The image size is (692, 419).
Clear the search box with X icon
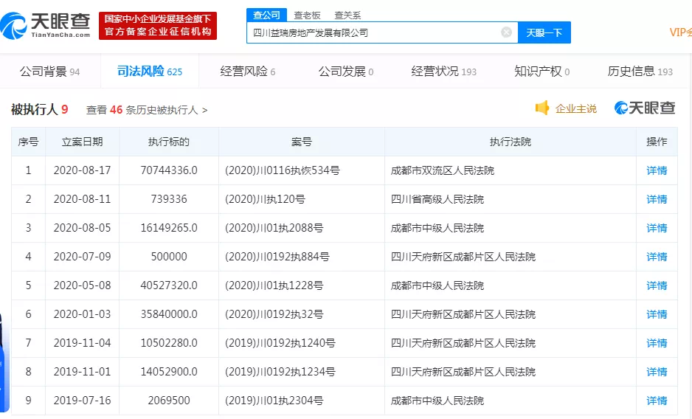pos(506,32)
